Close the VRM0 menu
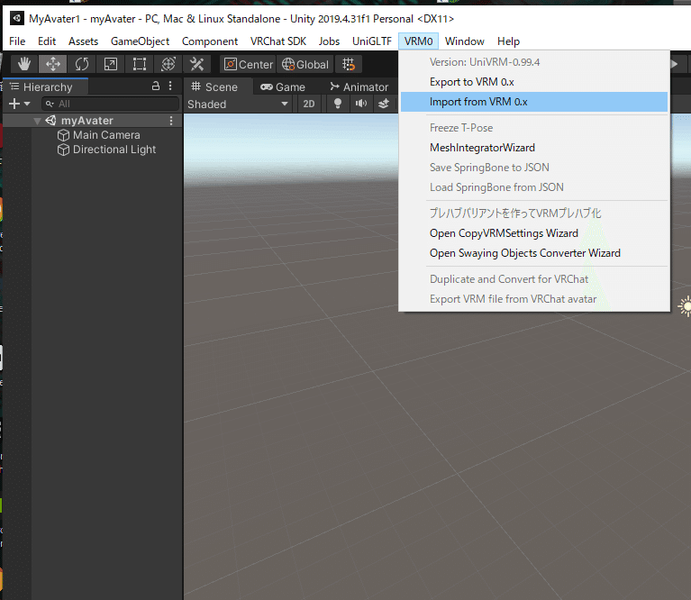691x600 pixels. coord(418,41)
